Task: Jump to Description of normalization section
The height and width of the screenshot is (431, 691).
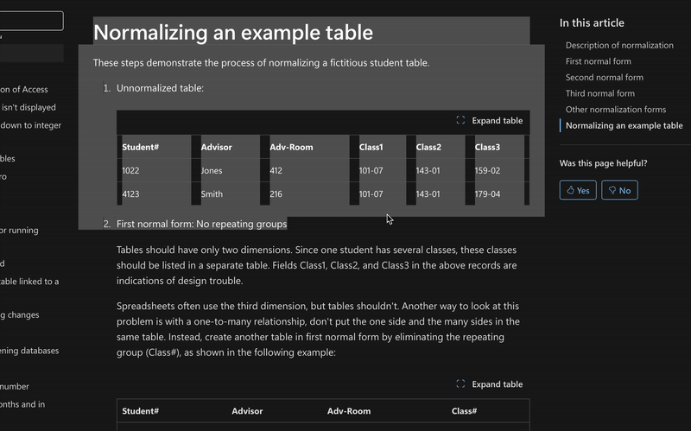Action: coord(619,45)
